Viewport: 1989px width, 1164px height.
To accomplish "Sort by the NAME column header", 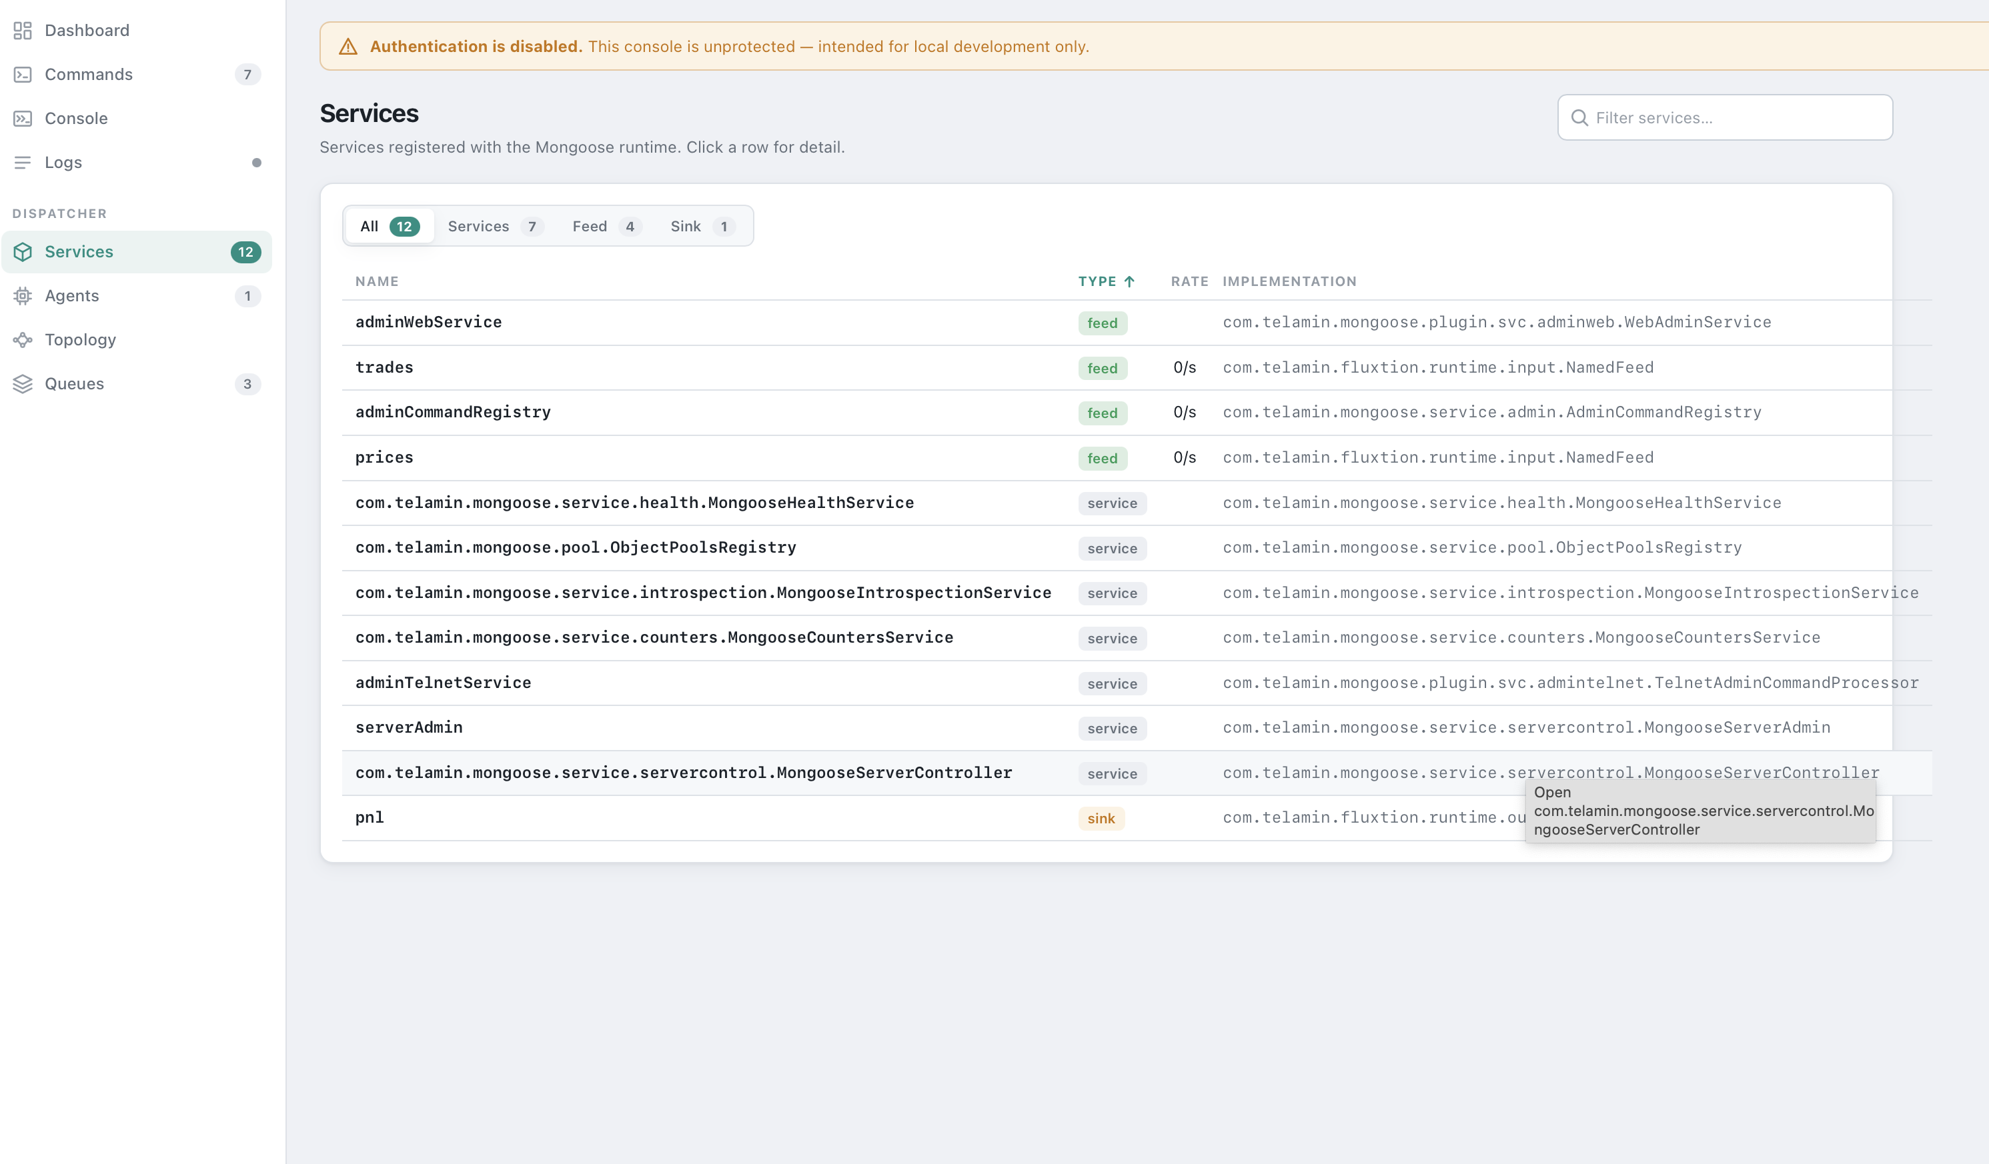I will [378, 282].
